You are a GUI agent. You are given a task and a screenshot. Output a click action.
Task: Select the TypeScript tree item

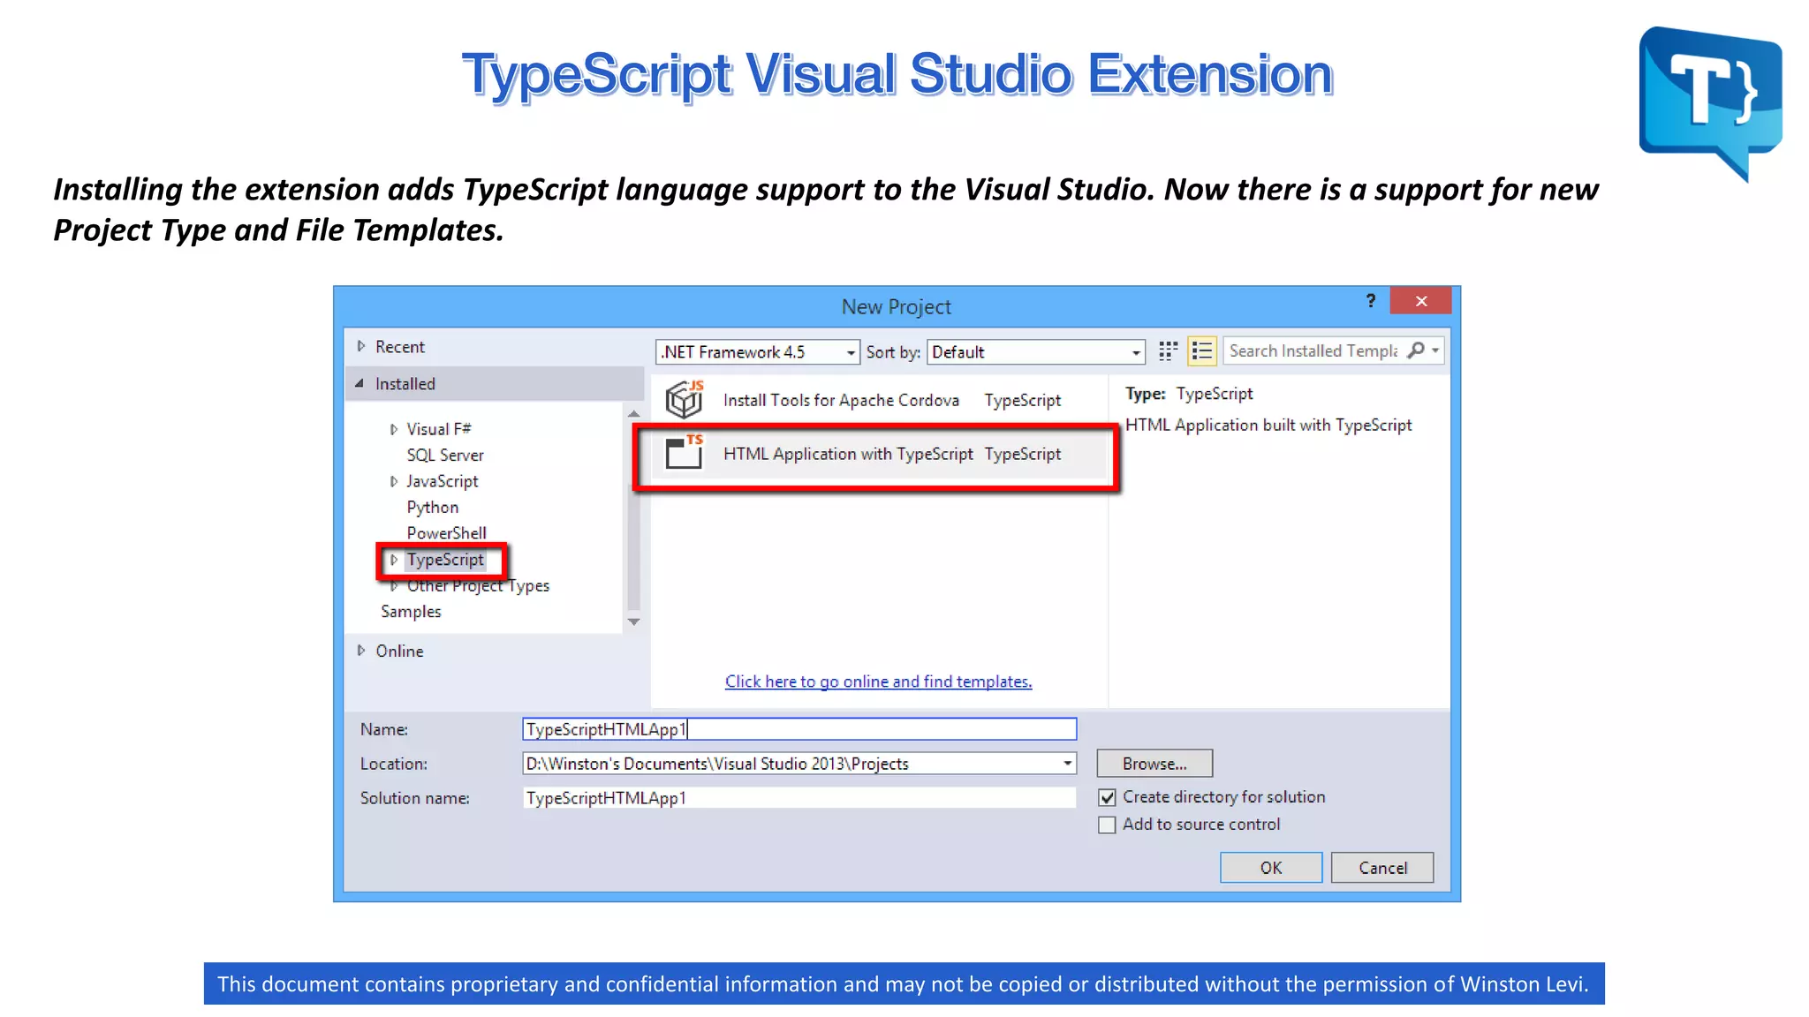coord(445,560)
